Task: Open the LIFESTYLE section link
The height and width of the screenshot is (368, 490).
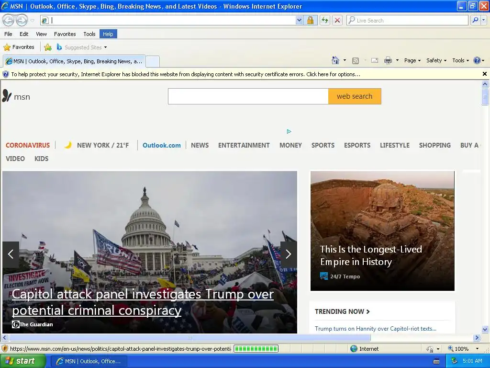Action: coord(395,145)
